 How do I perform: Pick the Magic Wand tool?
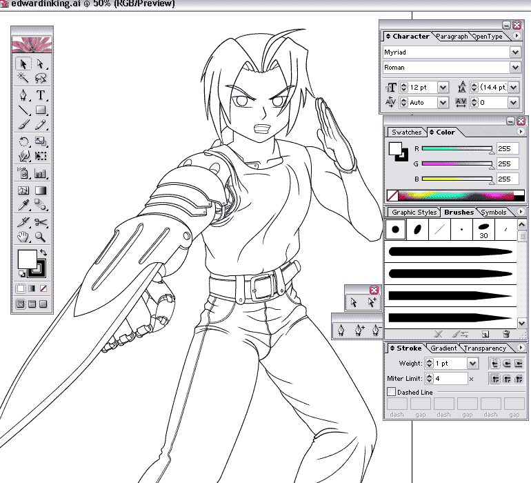23,78
